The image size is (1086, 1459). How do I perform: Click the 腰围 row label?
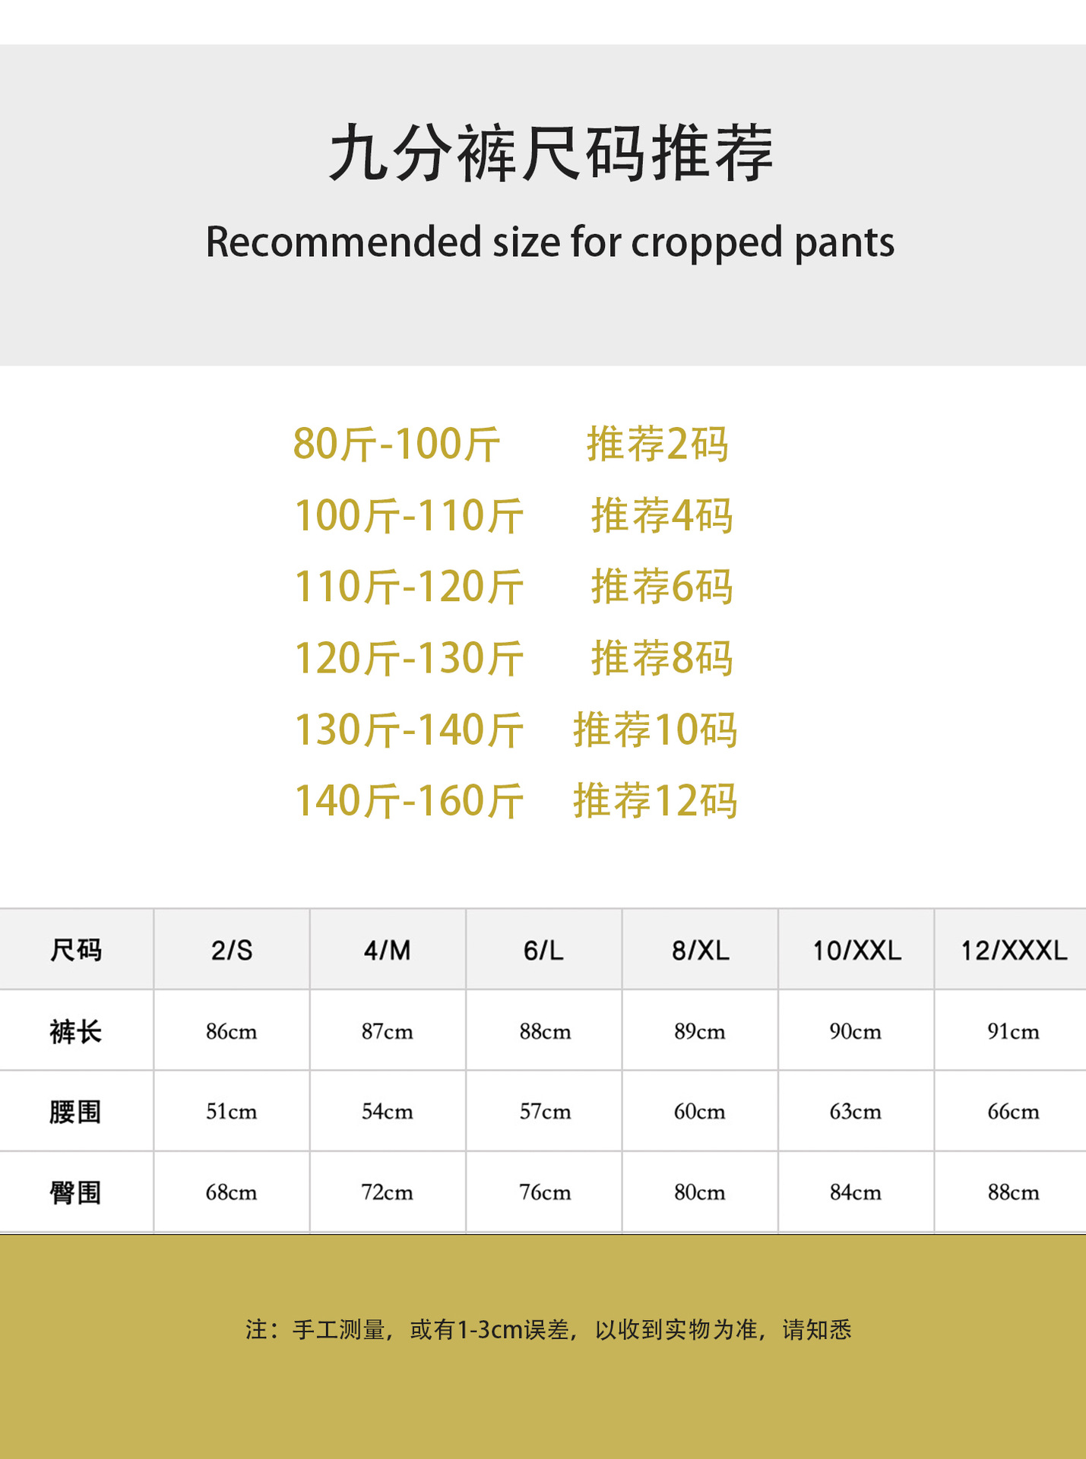tap(76, 1112)
